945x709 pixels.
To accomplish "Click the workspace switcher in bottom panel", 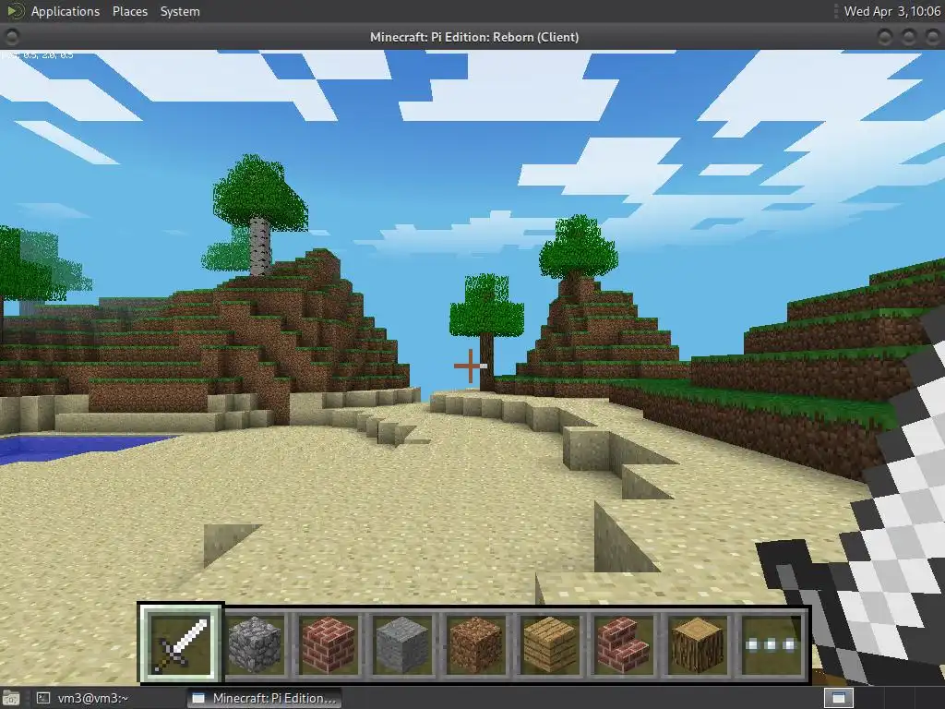I will (x=838, y=698).
